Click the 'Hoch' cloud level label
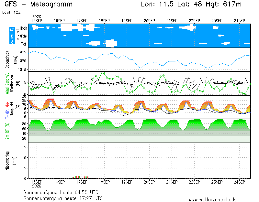Viewport: 259px width, 202px height. [x=23, y=28]
